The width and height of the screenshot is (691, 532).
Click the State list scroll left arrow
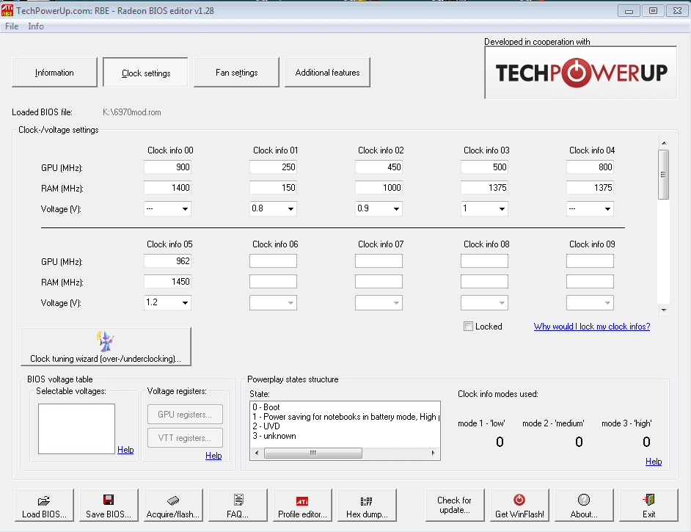pyautogui.click(x=257, y=453)
